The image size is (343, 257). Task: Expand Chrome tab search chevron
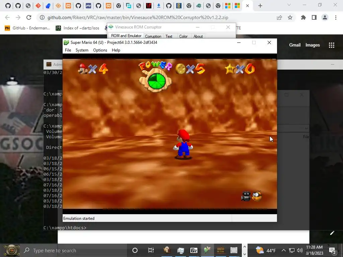(289, 5)
